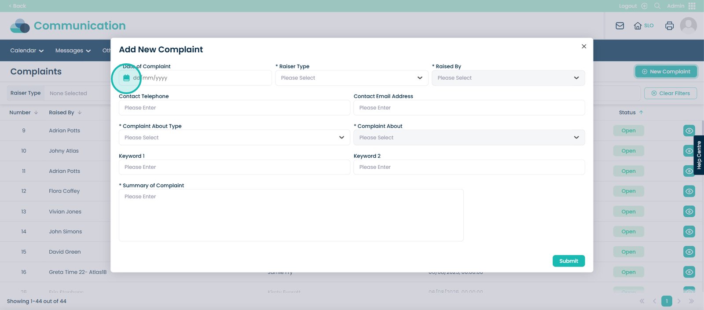Viewport: 704px width, 310px height.
Task: Select the Flora Coffey name cell
Action: point(64,191)
